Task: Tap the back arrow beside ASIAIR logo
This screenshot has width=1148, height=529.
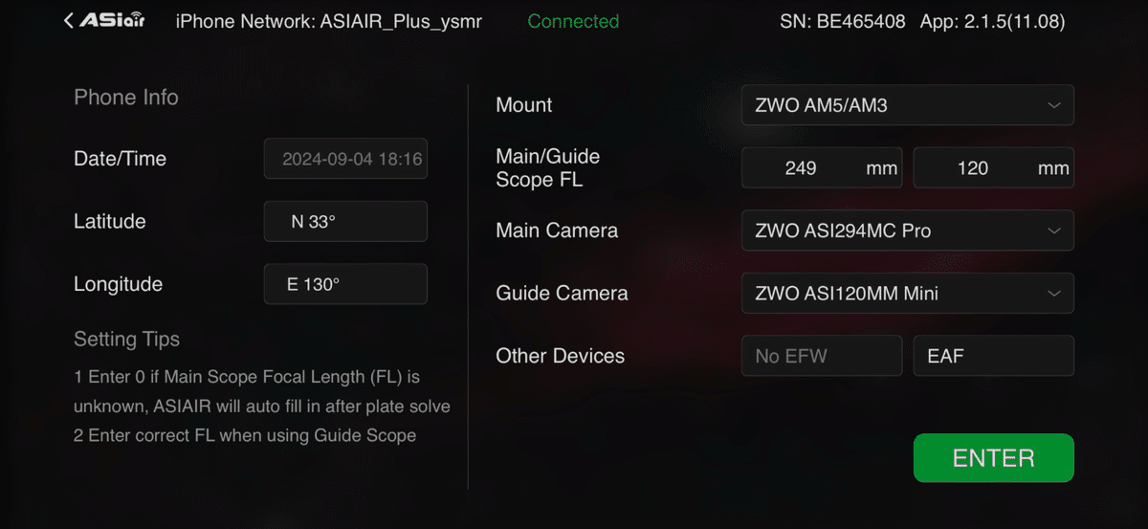Action: [x=68, y=21]
